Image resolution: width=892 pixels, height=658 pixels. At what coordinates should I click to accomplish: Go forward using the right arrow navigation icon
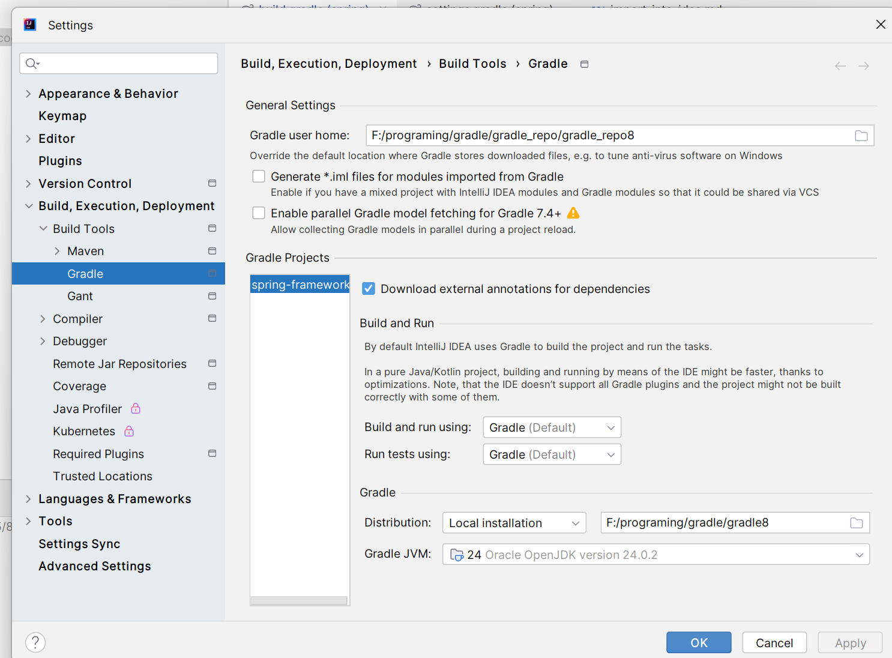[864, 66]
